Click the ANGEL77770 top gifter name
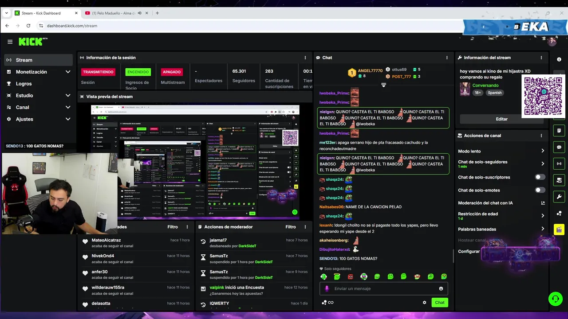The image size is (568, 319). click(370, 71)
